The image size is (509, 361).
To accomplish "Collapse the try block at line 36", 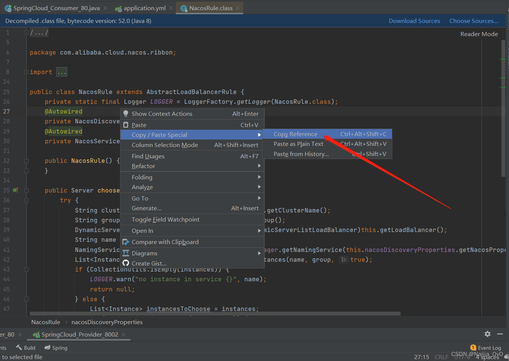I will coord(26,200).
